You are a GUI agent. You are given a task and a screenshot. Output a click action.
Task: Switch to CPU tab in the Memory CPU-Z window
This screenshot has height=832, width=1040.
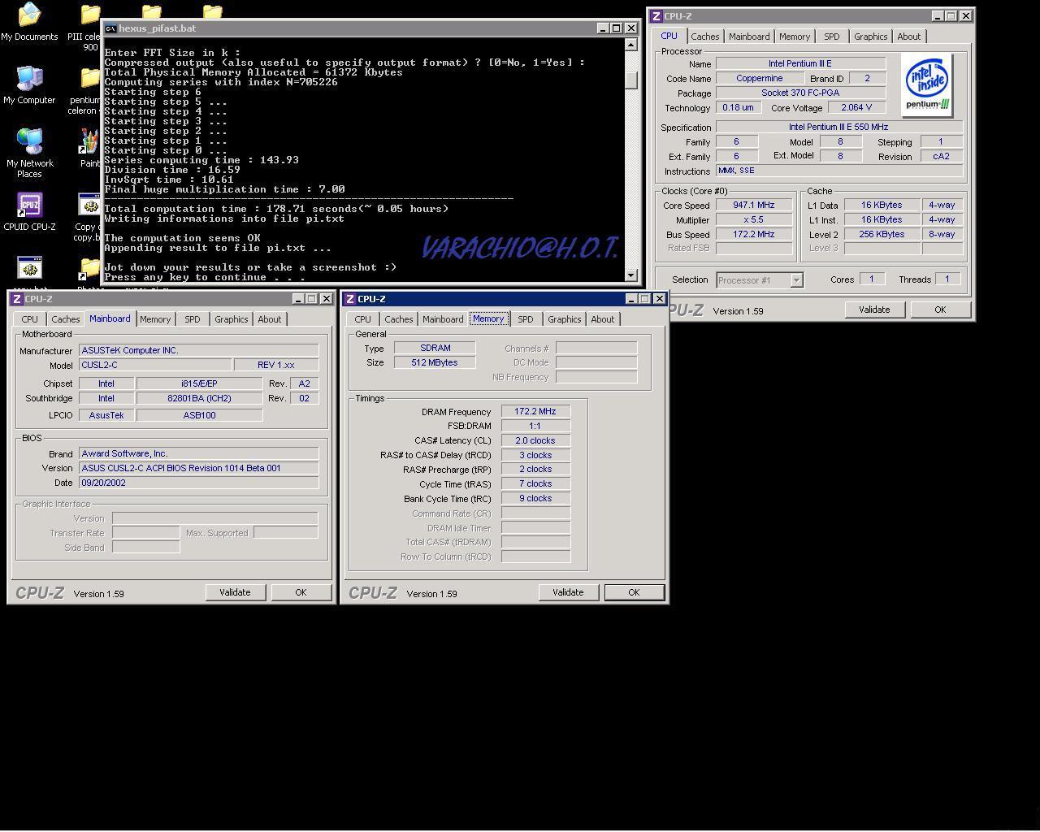362,319
